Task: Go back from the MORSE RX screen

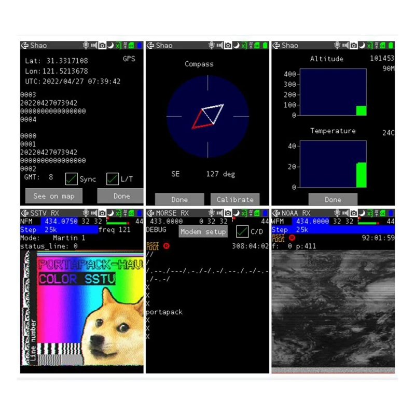Action: pos(150,213)
